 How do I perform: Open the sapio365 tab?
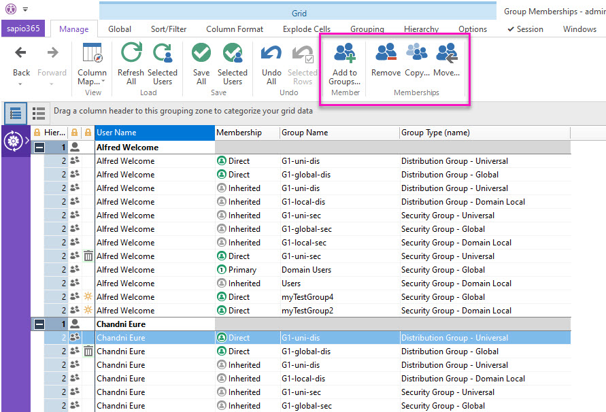tap(23, 29)
